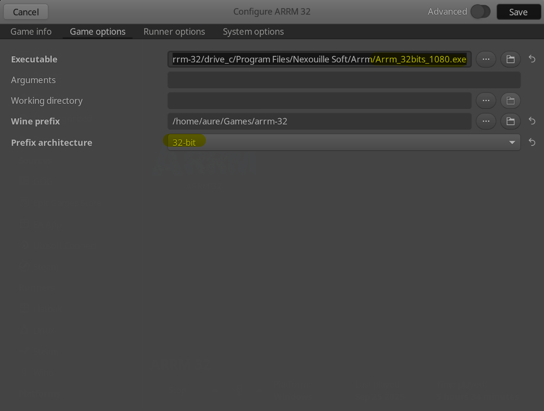Click the Working directory ellipsis button
544x411 pixels.
[486, 101]
